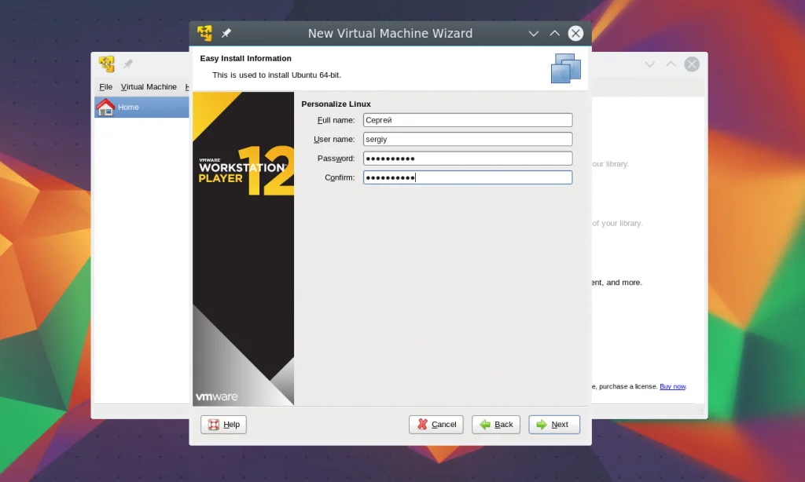Toggle the pin icon in background Player window
805x482 pixels.
tap(128, 64)
